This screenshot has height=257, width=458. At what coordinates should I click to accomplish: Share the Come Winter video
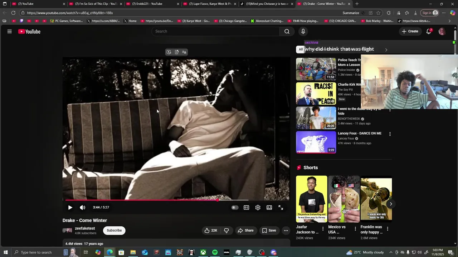click(x=245, y=231)
